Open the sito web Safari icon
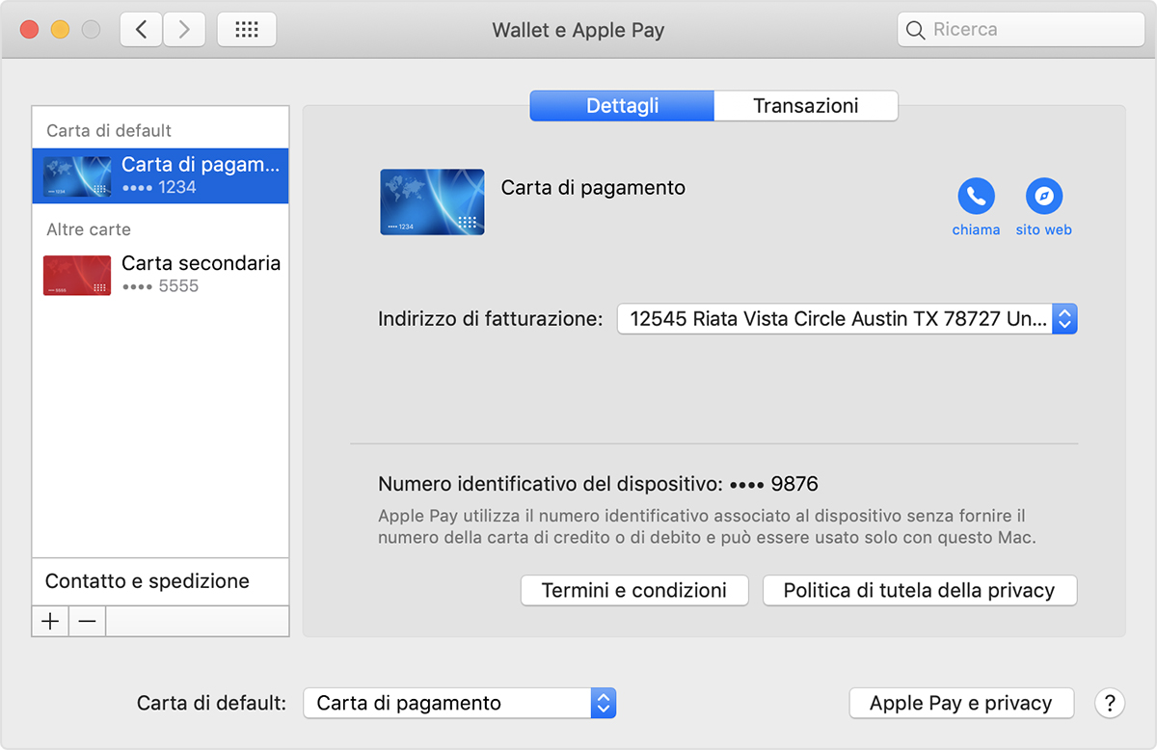This screenshot has height=750, width=1157. coord(1043,197)
